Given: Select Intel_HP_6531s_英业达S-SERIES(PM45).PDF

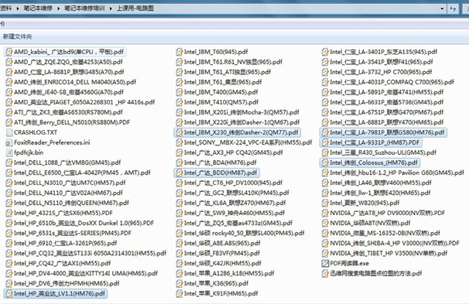Looking at the screenshot, I should tap(73, 233).
